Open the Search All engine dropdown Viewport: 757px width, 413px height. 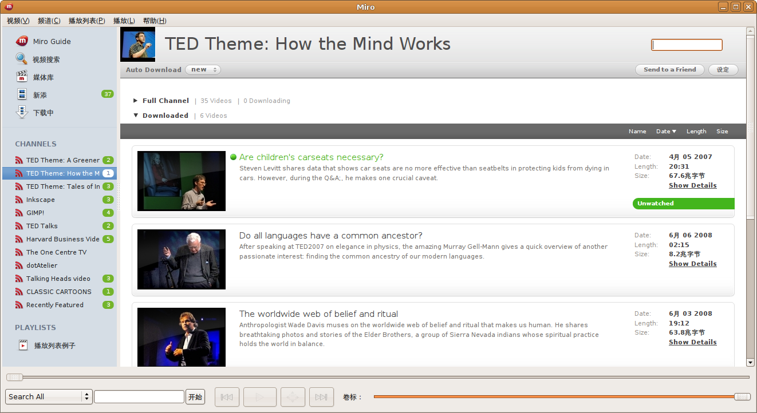click(x=49, y=396)
